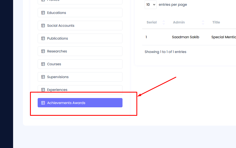Click the Title column header
236x148 pixels.
(x=216, y=22)
